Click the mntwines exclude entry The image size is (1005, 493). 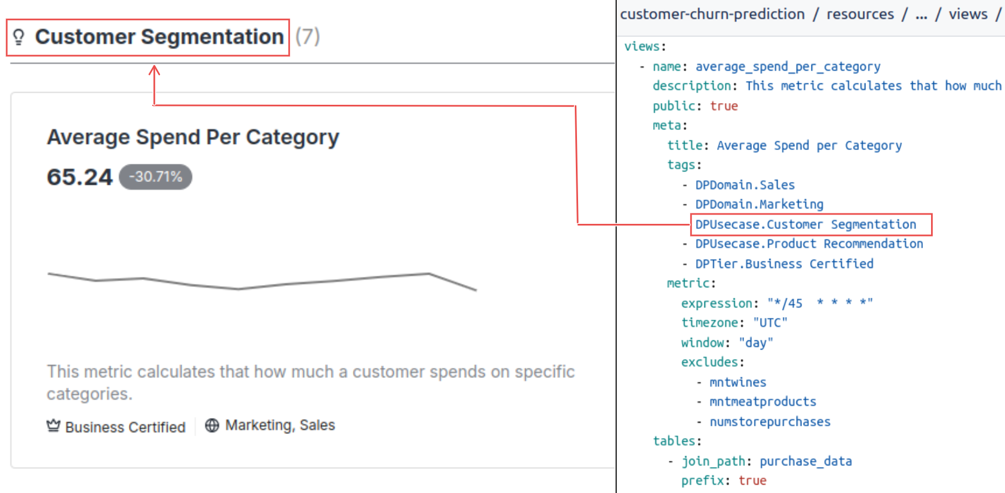(737, 382)
